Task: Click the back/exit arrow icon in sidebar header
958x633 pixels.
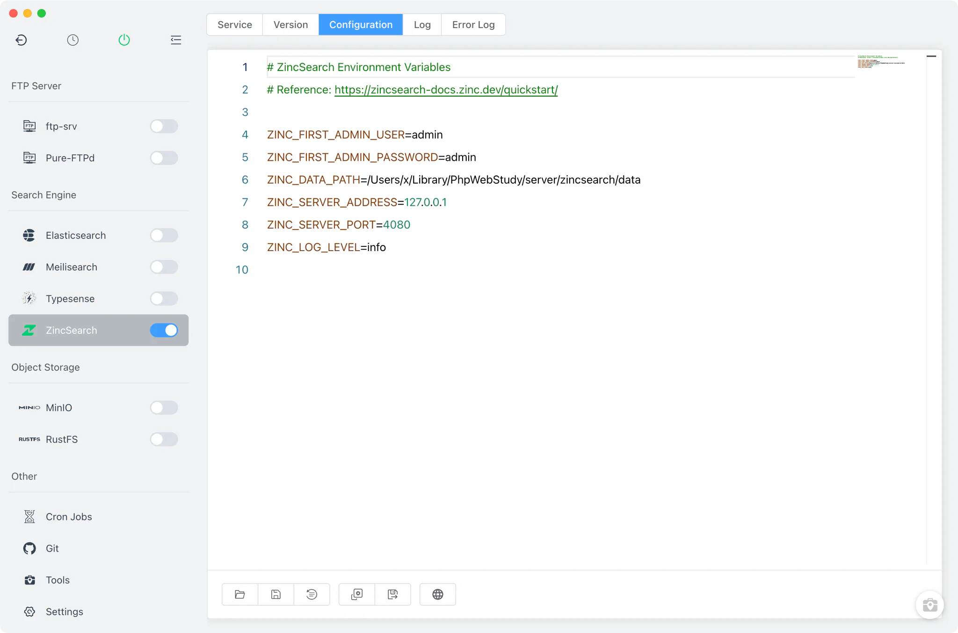Action: tap(21, 40)
